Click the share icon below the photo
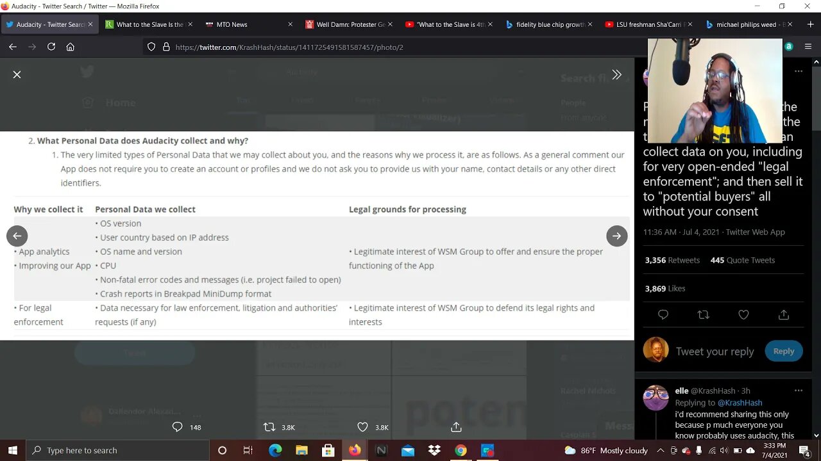This screenshot has width=821, height=461. (456, 426)
